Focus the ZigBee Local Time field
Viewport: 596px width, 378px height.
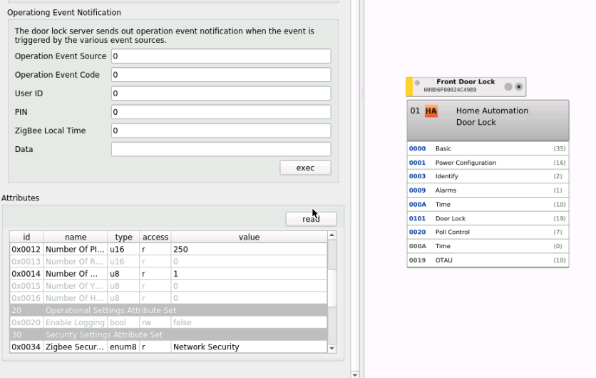tap(221, 131)
